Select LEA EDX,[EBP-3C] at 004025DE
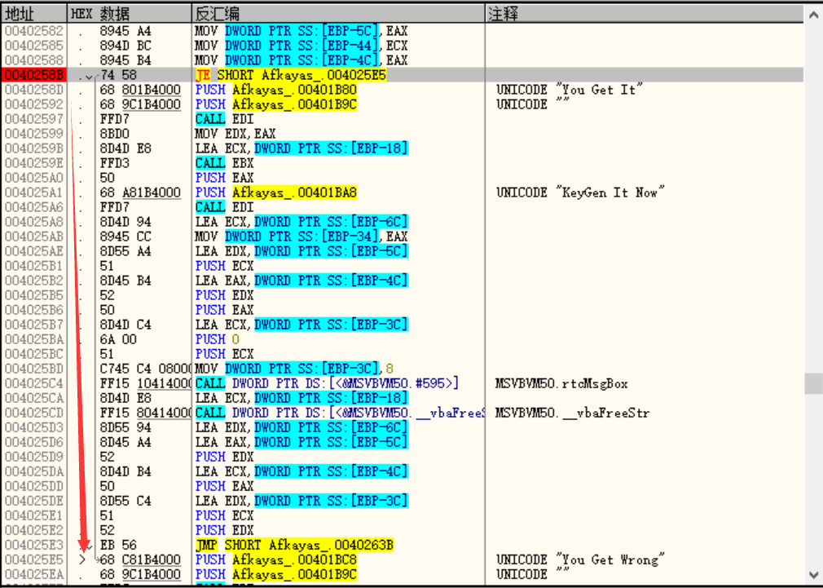The height and width of the screenshot is (588, 823). 301,502
